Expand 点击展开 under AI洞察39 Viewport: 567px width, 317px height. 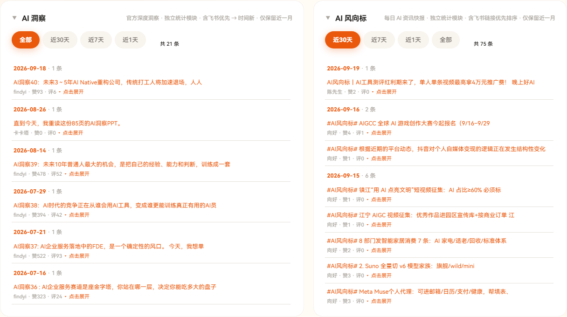click(79, 174)
